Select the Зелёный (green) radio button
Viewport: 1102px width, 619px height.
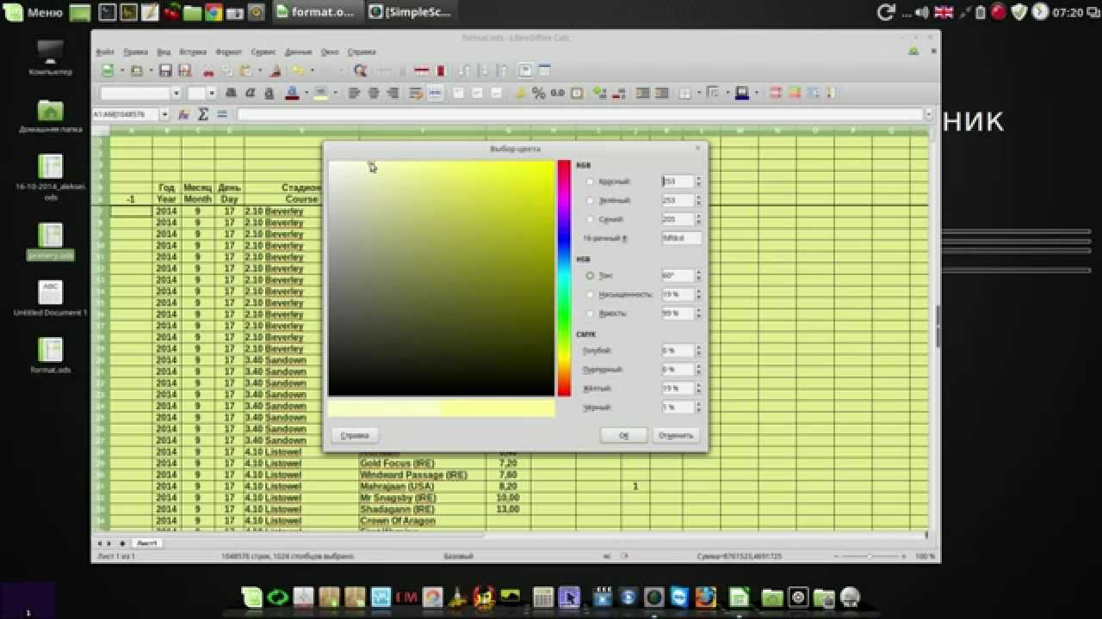[x=590, y=200]
